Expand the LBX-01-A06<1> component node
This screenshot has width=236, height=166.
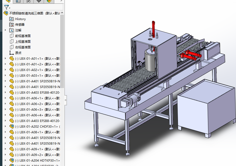pyautogui.click(x=5, y=98)
